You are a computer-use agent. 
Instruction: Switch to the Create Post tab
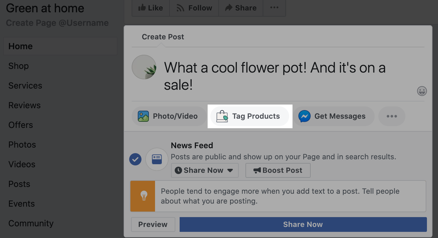[x=163, y=37]
